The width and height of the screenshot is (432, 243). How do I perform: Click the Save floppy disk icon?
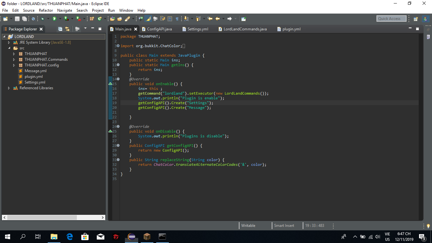17,19
